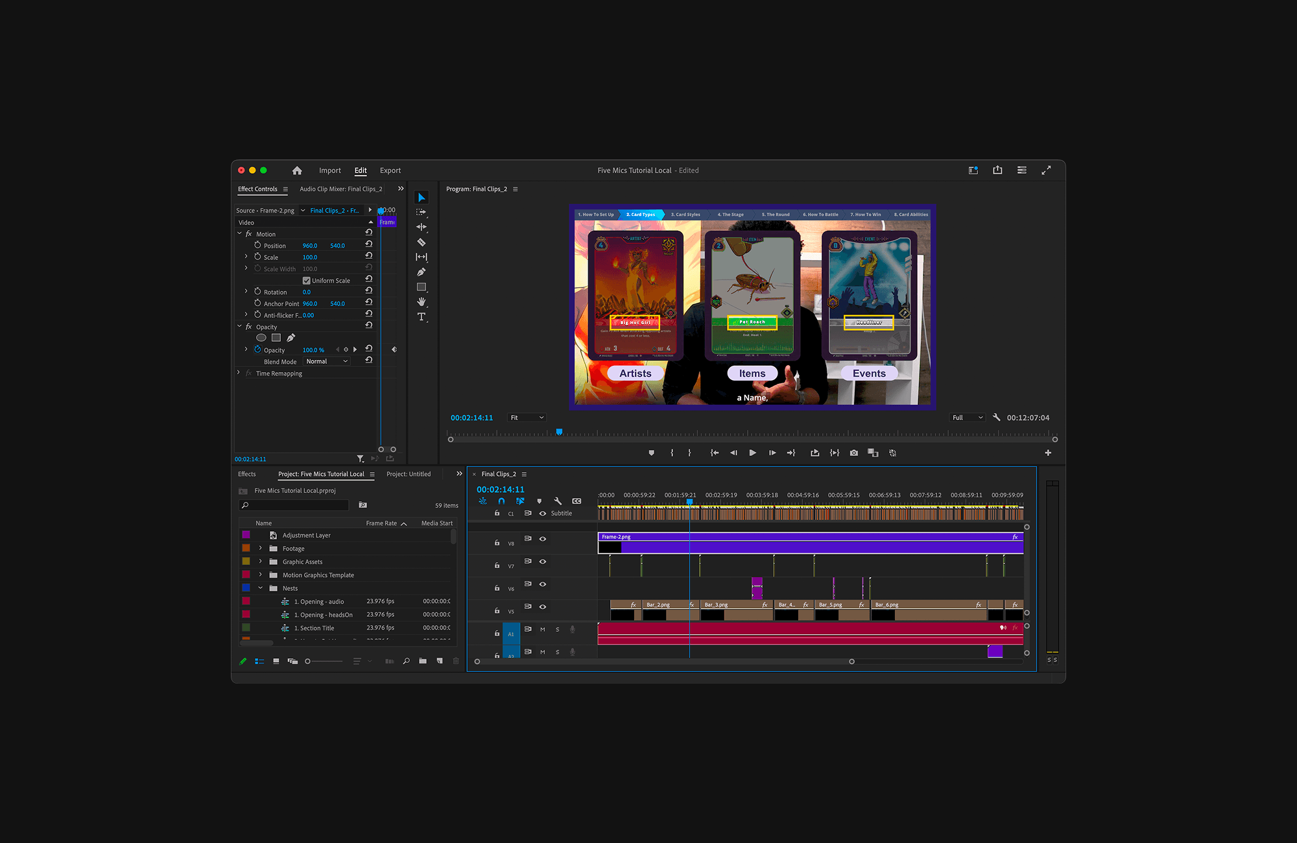Open timeline display settings wrench
Viewport: 1297px width, 843px height.
click(x=558, y=501)
